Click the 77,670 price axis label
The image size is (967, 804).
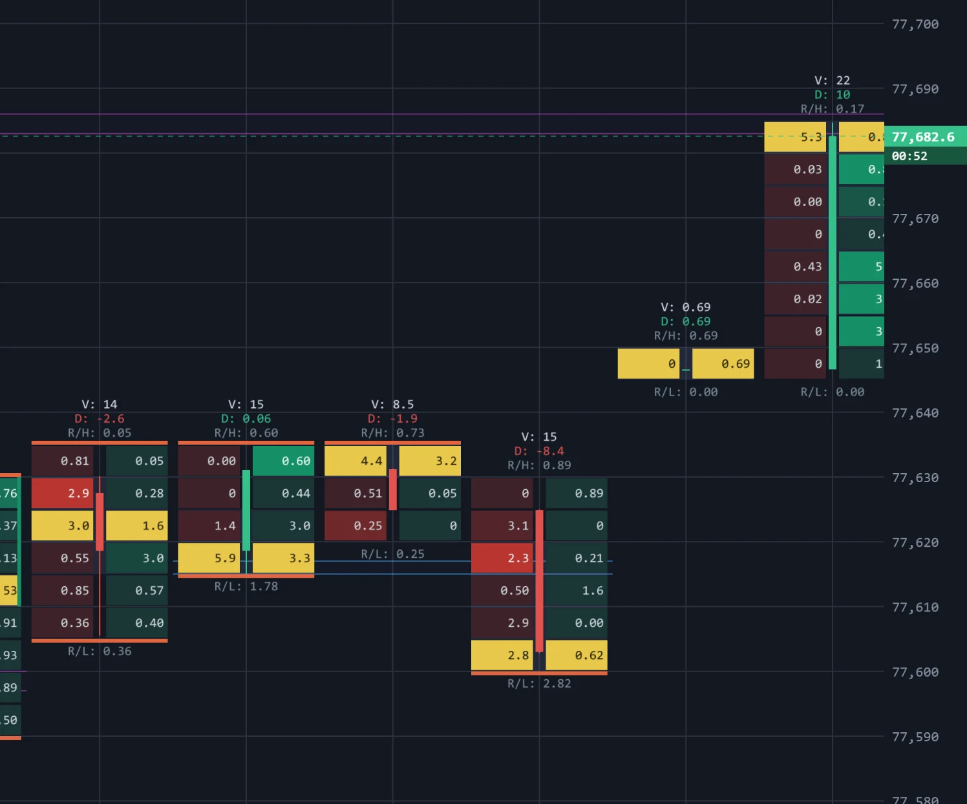click(x=915, y=218)
